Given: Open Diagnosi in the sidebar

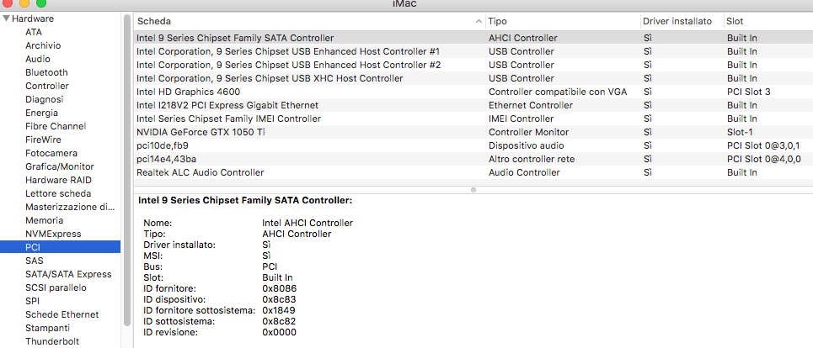Looking at the screenshot, I should pos(44,99).
